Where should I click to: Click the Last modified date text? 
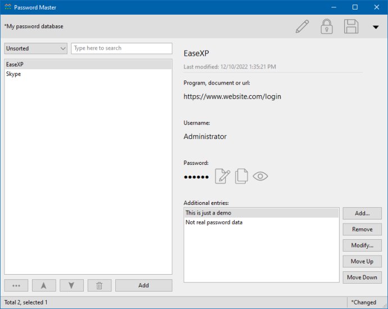click(x=229, y=67)
